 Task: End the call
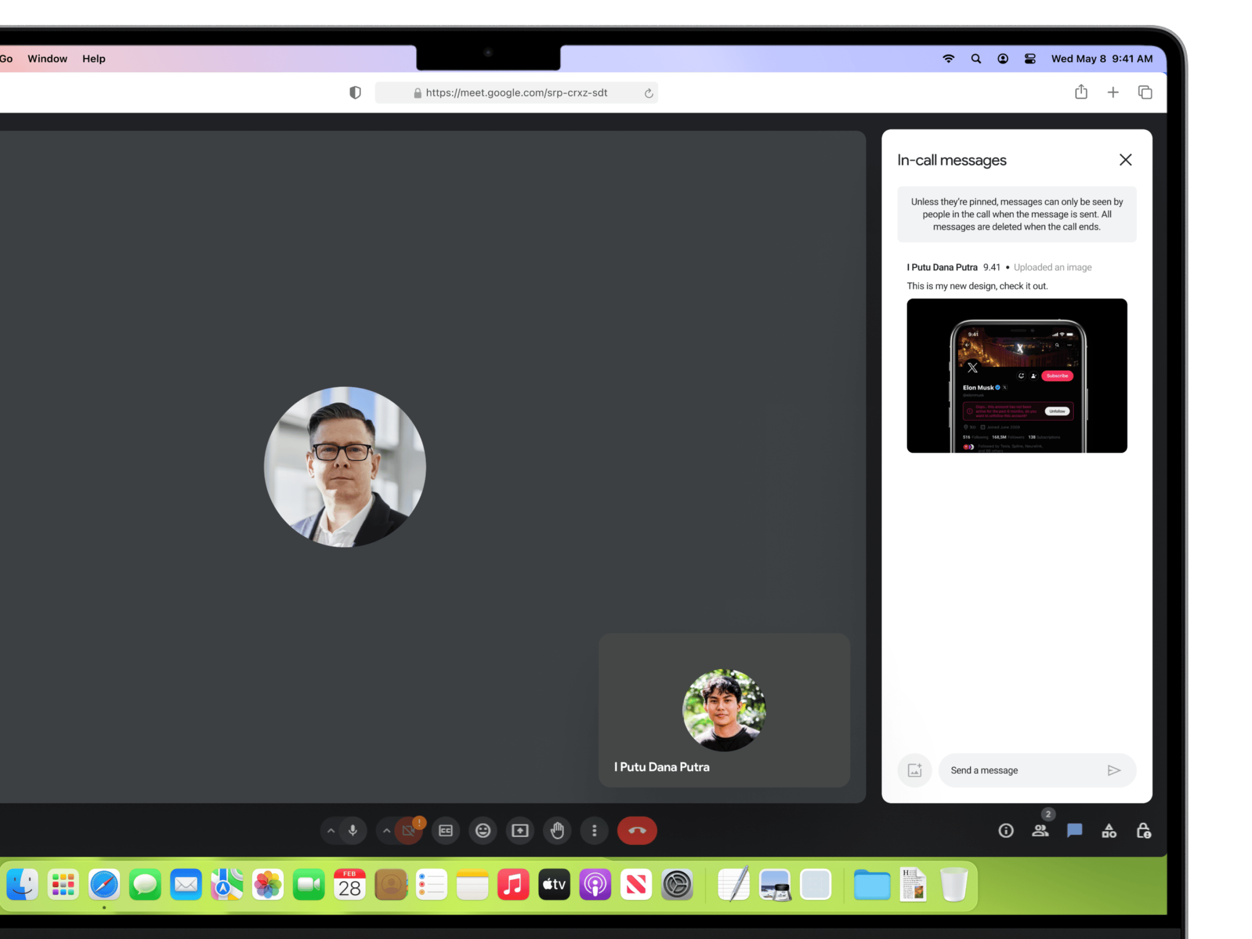636,830
